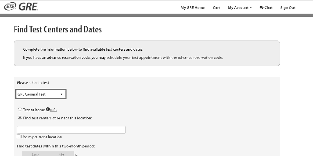
Task: Click the Sign Out link
Action: click(288, 8)
